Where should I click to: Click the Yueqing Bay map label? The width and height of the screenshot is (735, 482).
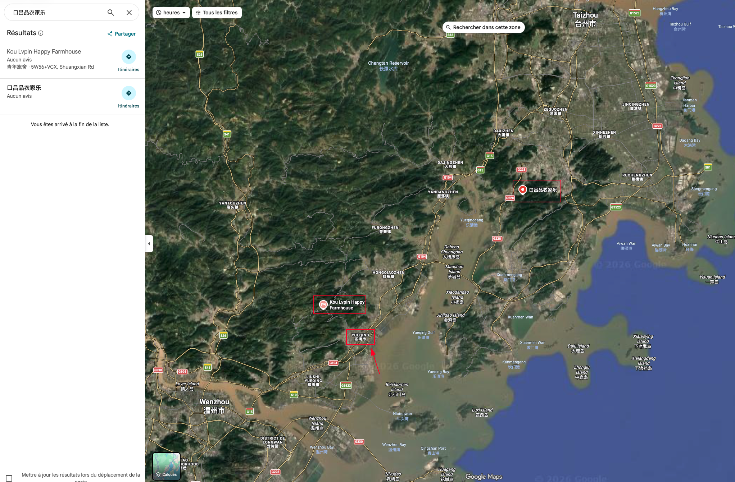pos(438,374)
